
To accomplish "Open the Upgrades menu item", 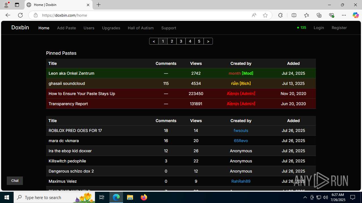I will [x=111, y=28].
